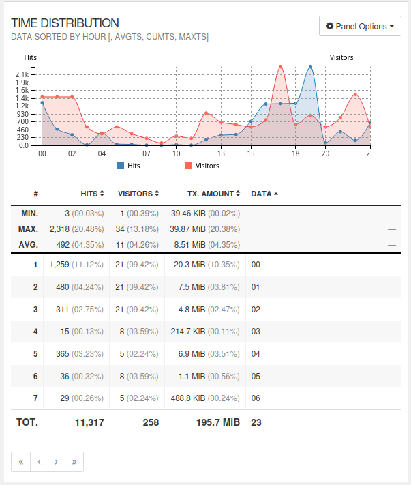Select the table row for hour 00
The height and width of the screenshot is (485, 411).
pyautogui.click(x=204, y=265)
